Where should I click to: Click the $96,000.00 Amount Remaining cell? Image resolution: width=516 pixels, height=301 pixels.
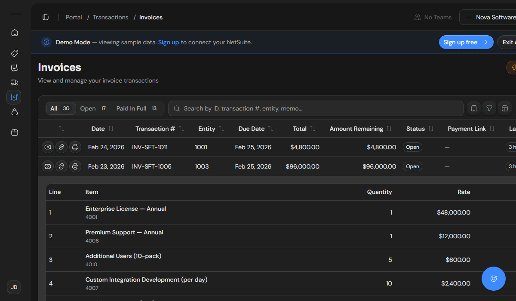click(x=379, y=166)
